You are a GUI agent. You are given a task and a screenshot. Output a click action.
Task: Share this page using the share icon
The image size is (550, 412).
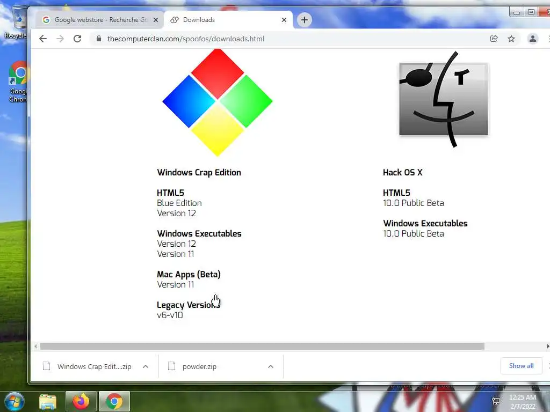pos(494,39)
